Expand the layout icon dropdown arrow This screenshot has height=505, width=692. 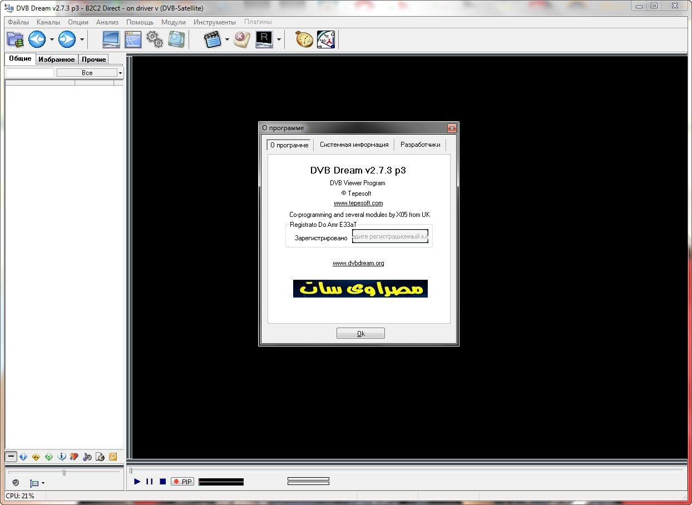43,483
